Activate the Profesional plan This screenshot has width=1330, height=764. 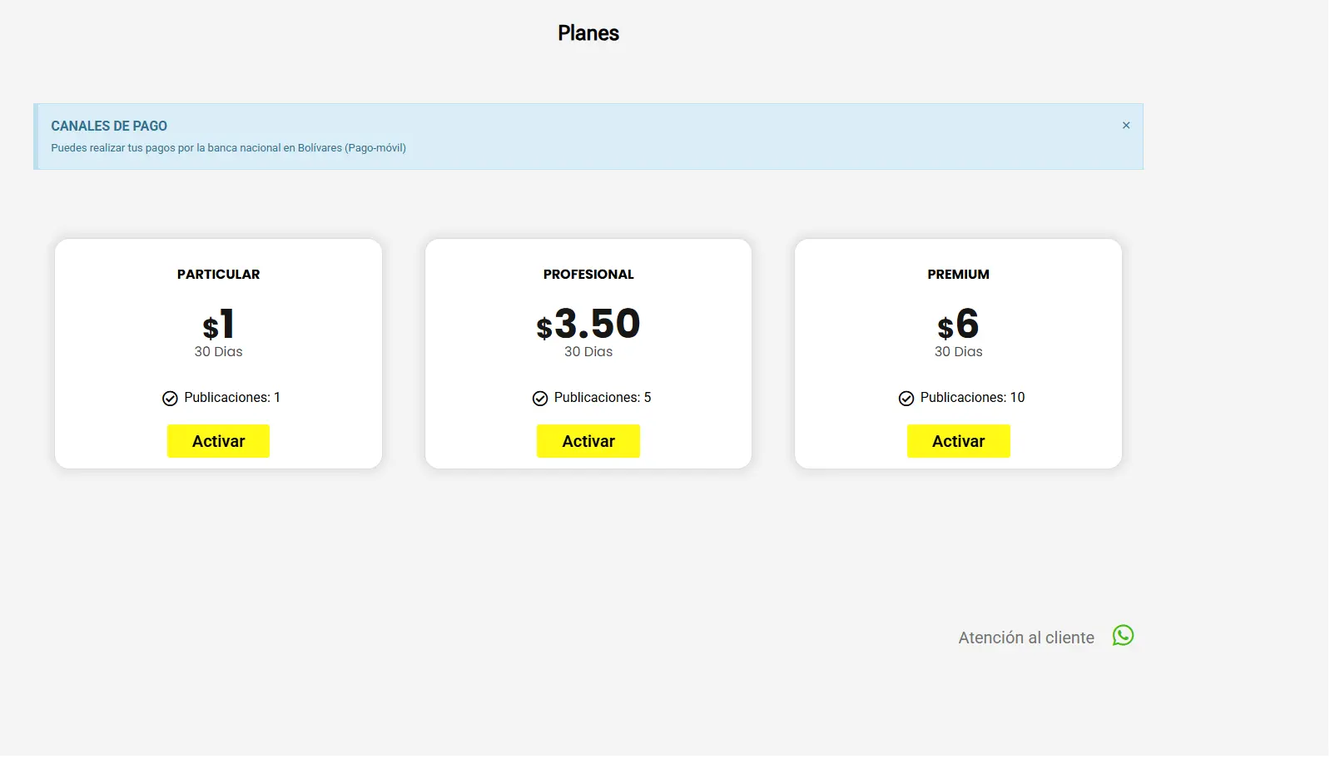click(588, 441)
